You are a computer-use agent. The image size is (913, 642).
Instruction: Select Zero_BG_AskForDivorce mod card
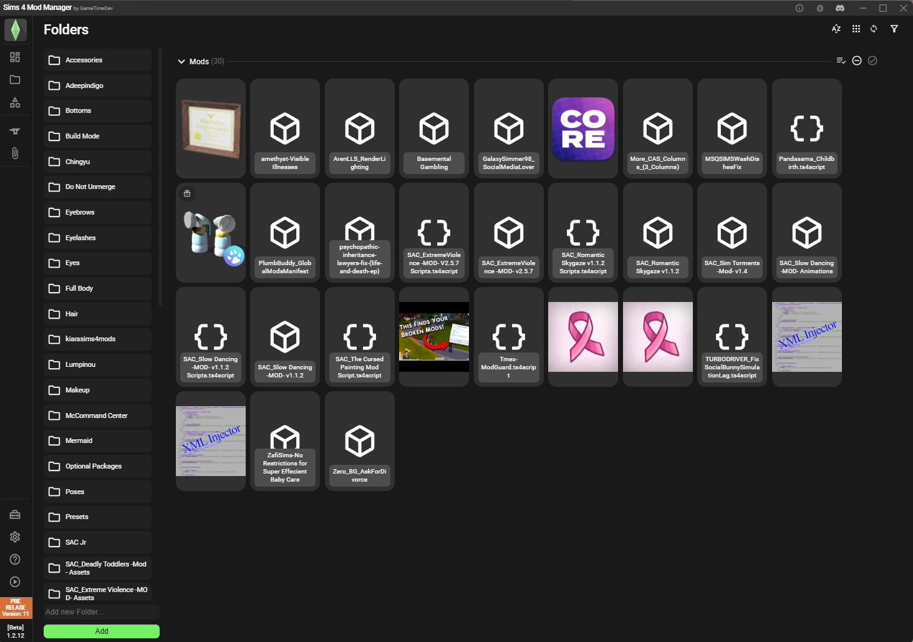click(360, 441)
